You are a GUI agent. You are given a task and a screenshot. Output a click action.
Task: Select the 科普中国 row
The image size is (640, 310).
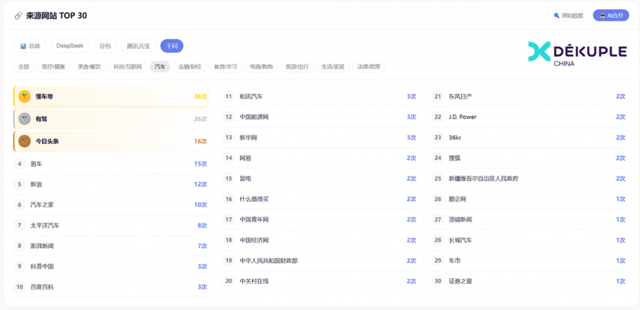[x=110, y=266]
